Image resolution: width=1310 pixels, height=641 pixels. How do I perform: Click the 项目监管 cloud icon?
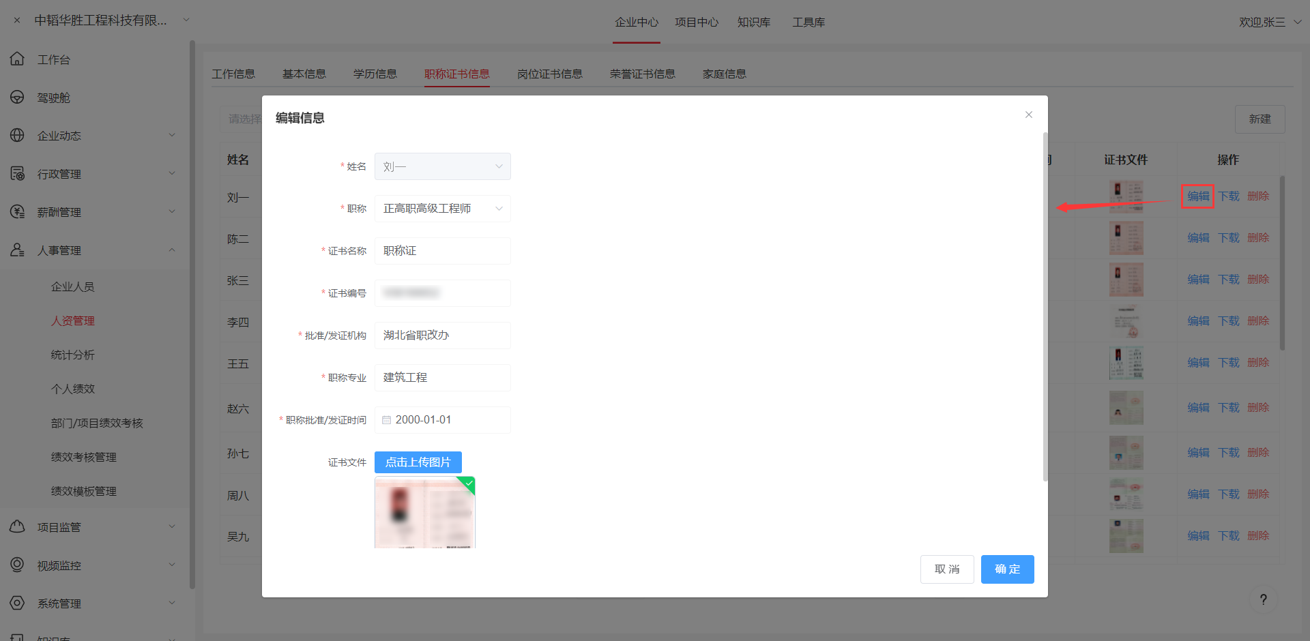pos(18,527)
